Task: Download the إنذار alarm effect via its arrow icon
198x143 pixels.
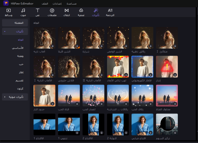Action: coord(175,75)
